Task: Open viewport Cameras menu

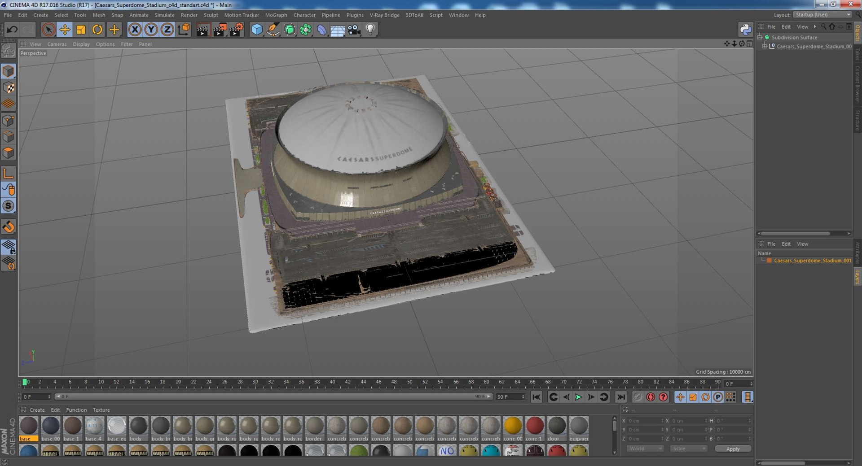Action: coord(57,44)
